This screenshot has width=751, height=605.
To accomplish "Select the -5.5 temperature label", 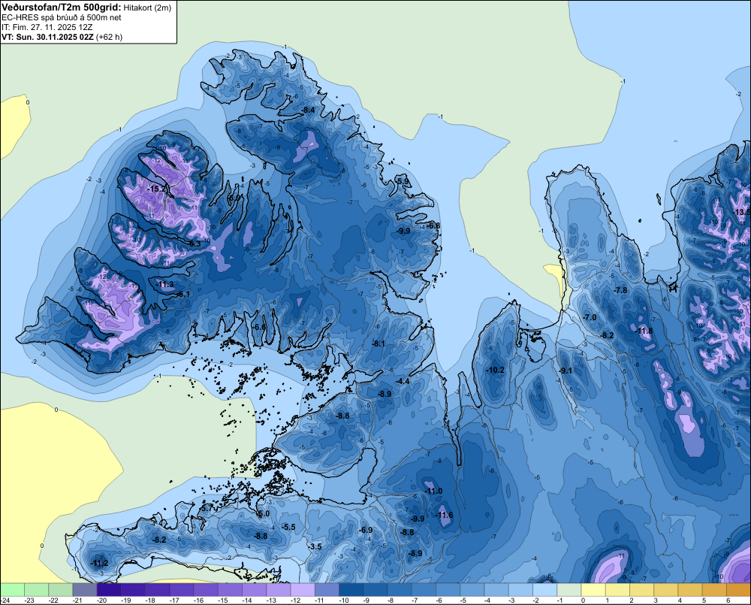I will click(289, 528).
